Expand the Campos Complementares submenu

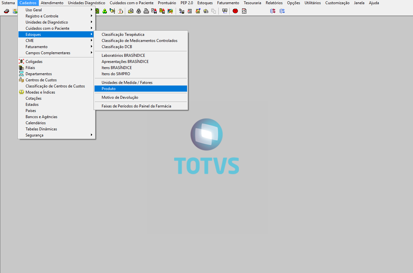coord(57,53)
